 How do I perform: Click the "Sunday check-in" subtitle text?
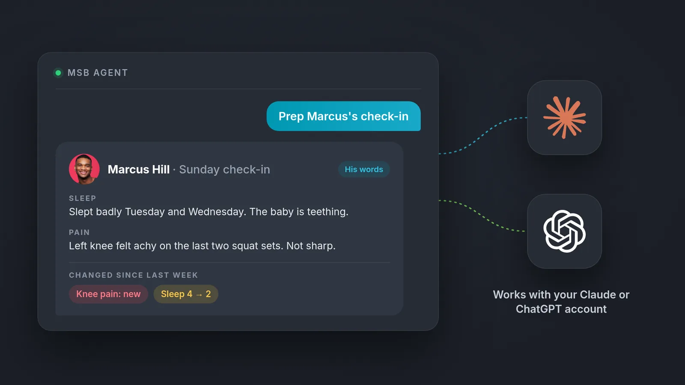coord(224,169)
